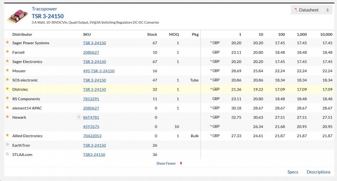The height and width of the screenshot is (181, 337).
Task: Toggle the element14 APAC favorite star
Action: [7, 107]
